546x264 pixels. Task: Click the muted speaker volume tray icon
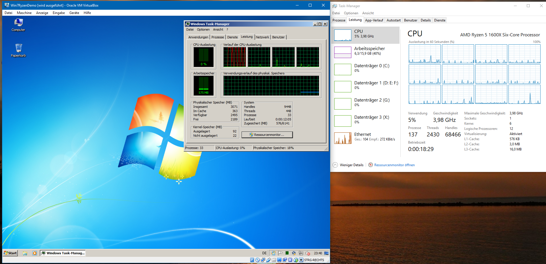(x=308, y=253)
